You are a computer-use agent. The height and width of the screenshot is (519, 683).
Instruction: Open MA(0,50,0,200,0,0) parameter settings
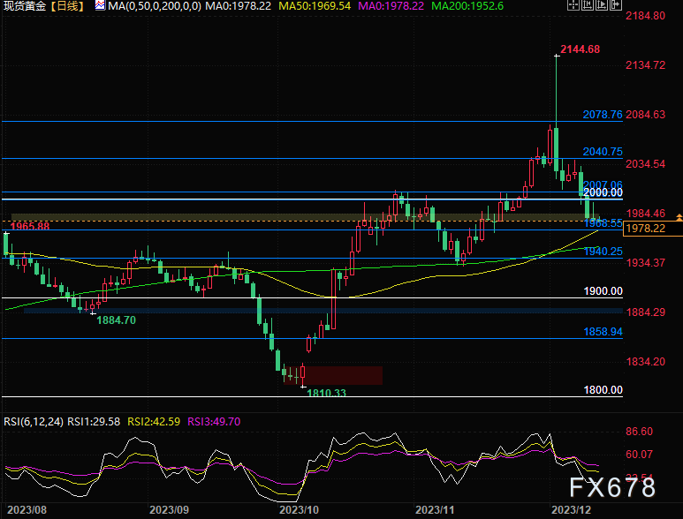coord(154,6)
